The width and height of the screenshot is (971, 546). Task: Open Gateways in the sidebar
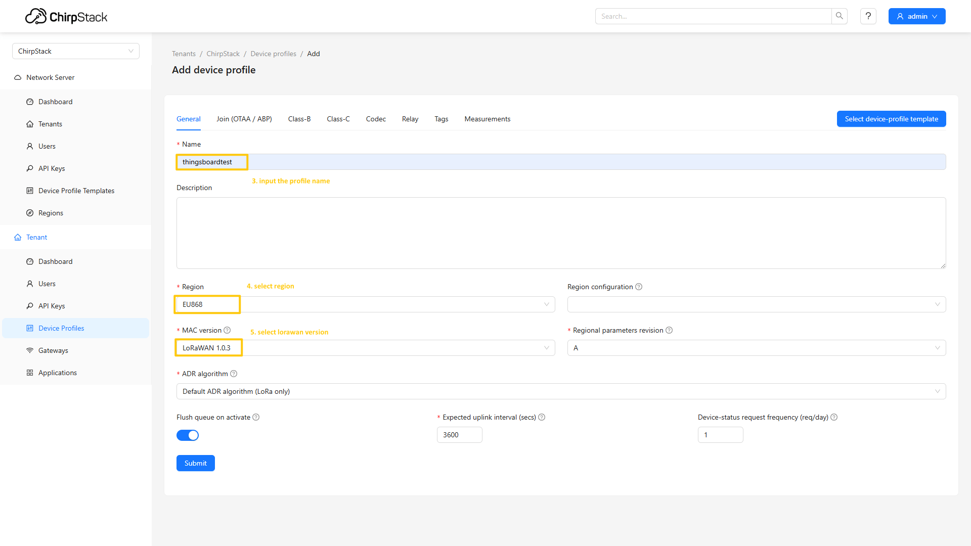click(x=53, y=350)
